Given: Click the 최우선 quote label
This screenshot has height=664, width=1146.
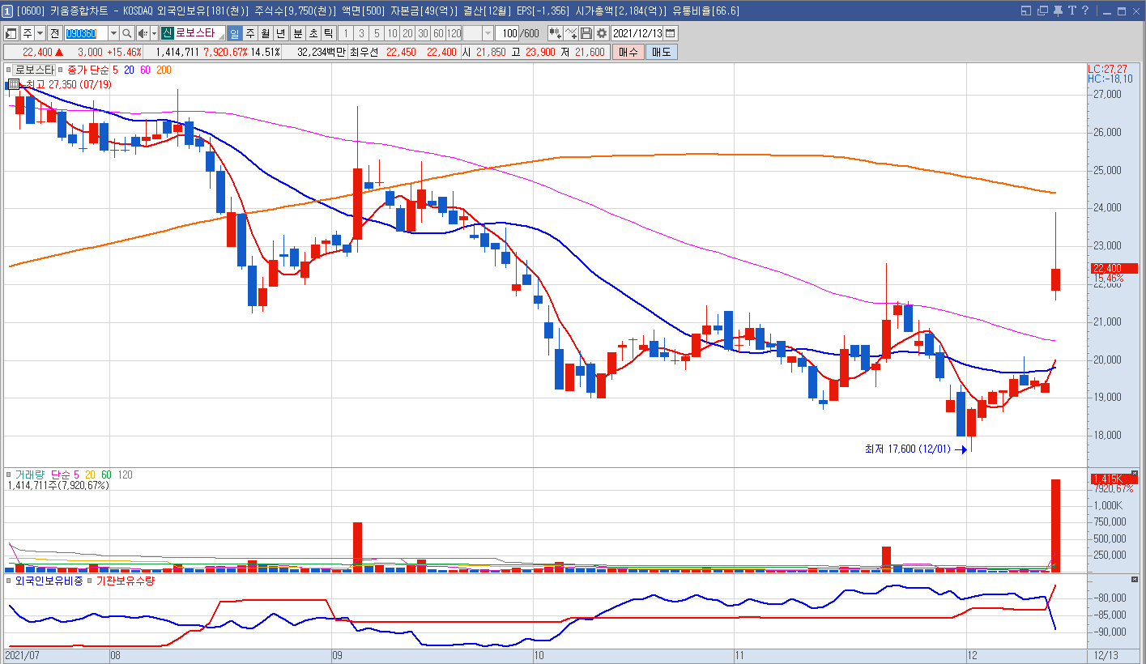Looking at the screenshot, I should coord(365,52).
